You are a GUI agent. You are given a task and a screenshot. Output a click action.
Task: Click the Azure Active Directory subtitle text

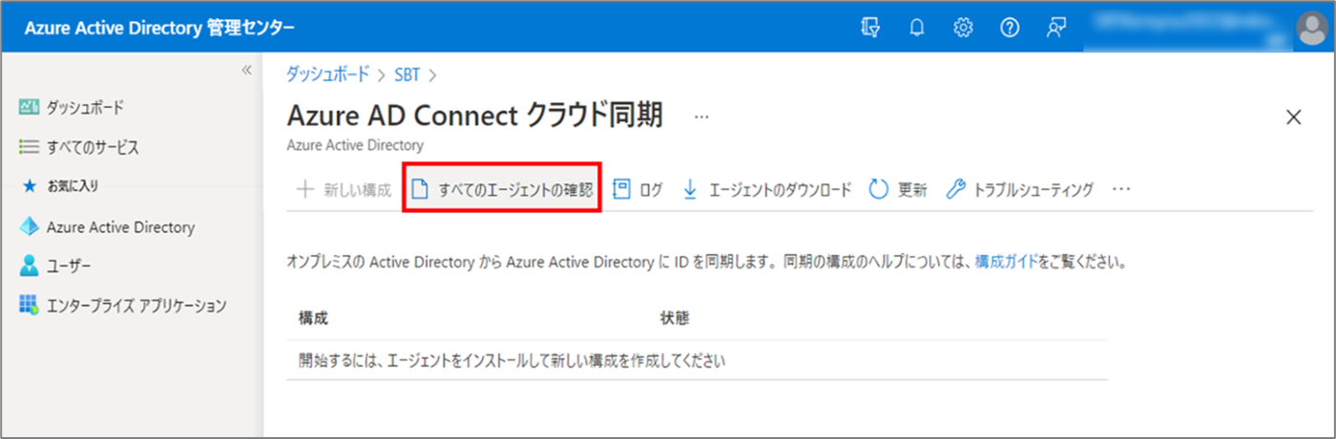[x=355, y=146]
